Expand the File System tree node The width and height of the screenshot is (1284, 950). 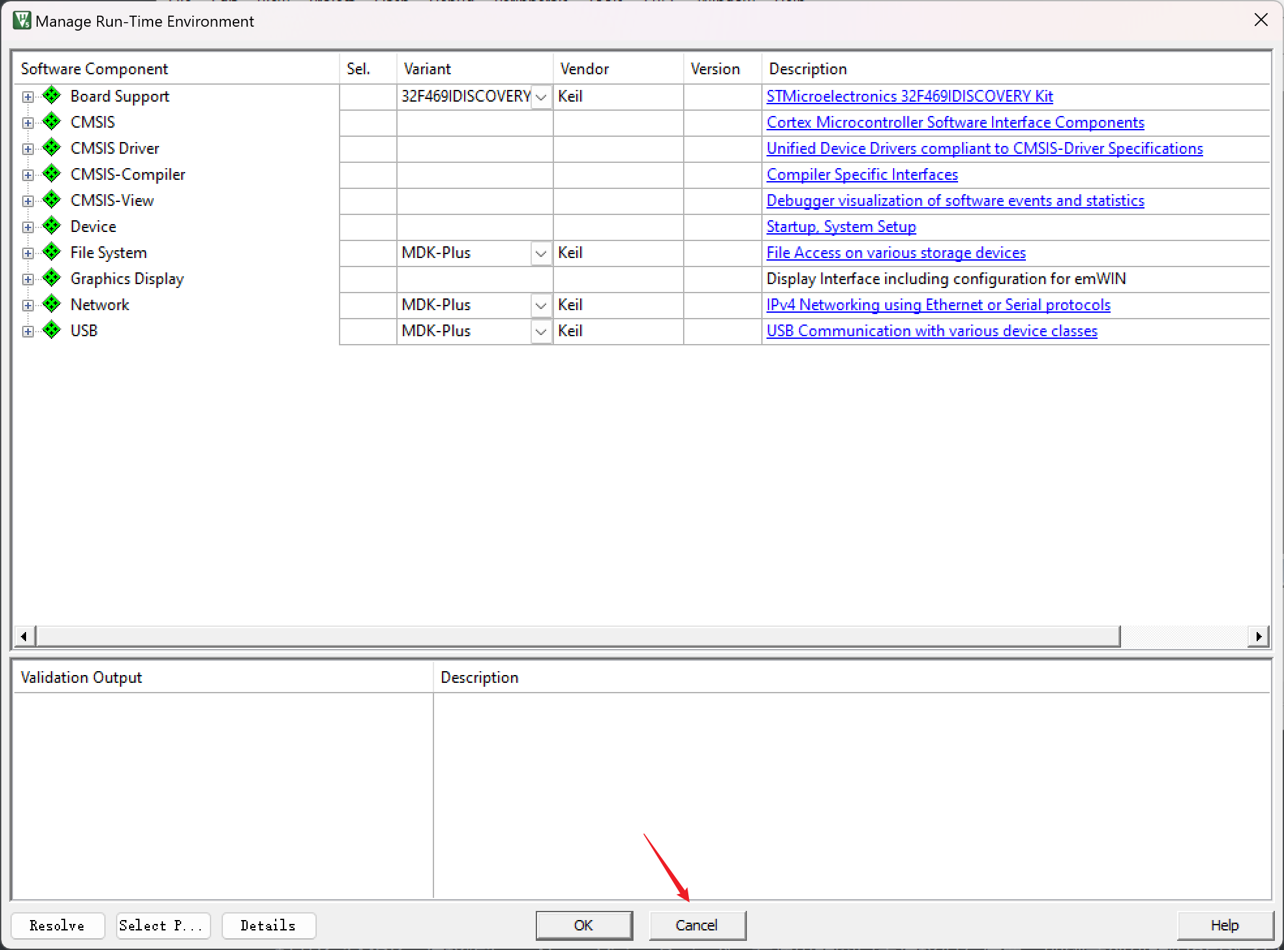click(x=27, y=253)
